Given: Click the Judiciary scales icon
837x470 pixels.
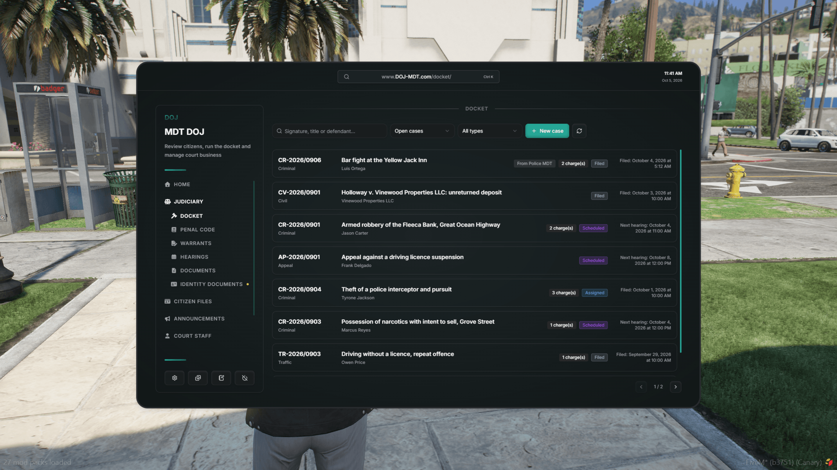Looking at the screenshot, I should 167,202.
